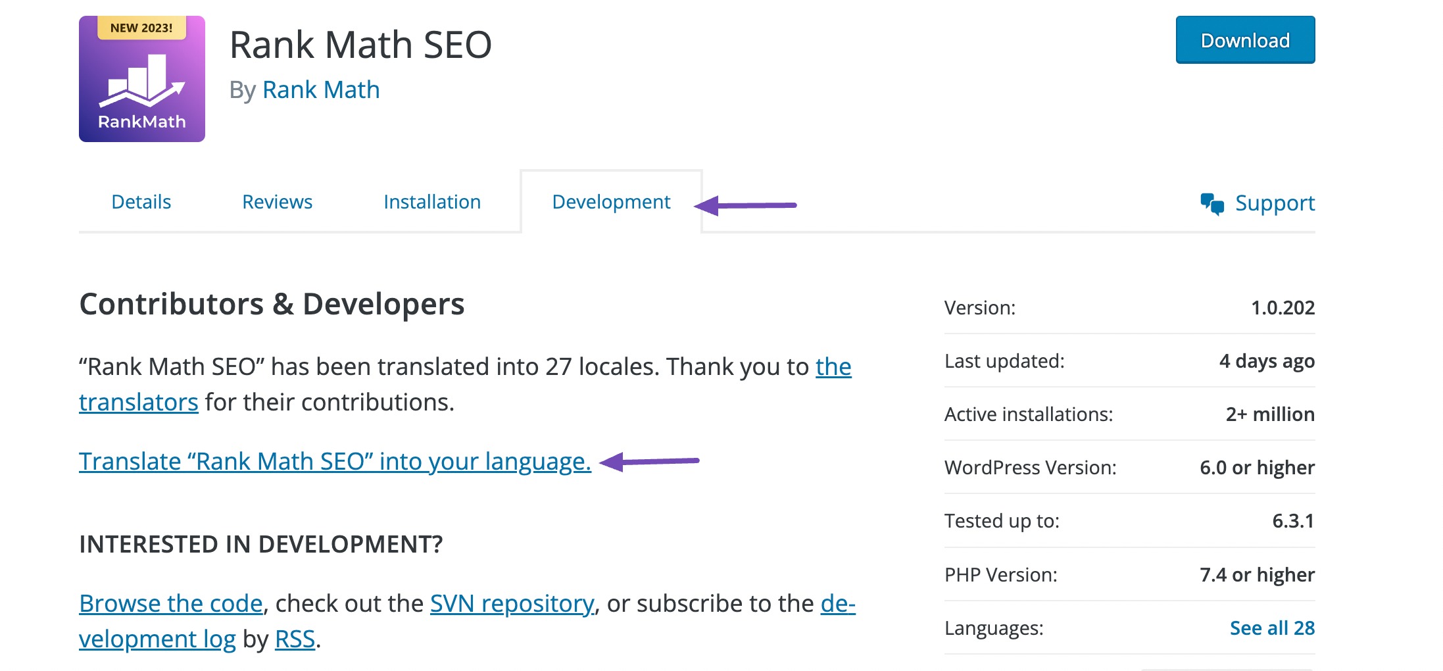
Task: Click the 'Languages:' label
Action: pos(994,628)
